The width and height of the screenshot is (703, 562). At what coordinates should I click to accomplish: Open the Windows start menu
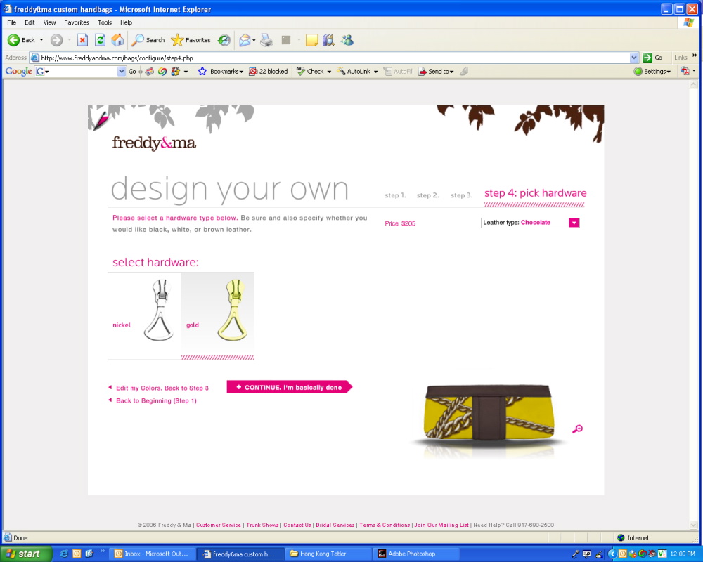pyautogui.click(x=26, y=554)
